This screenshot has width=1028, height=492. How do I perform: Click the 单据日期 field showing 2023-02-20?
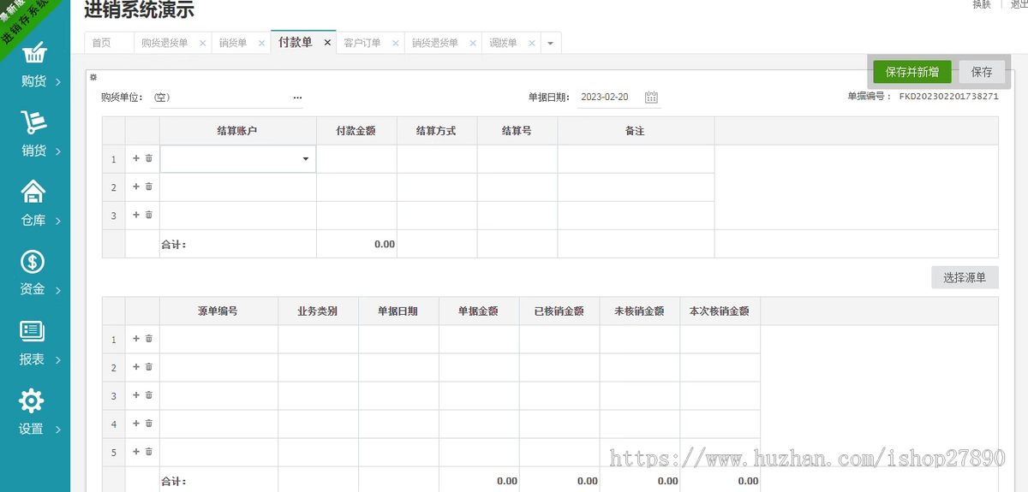610,98
